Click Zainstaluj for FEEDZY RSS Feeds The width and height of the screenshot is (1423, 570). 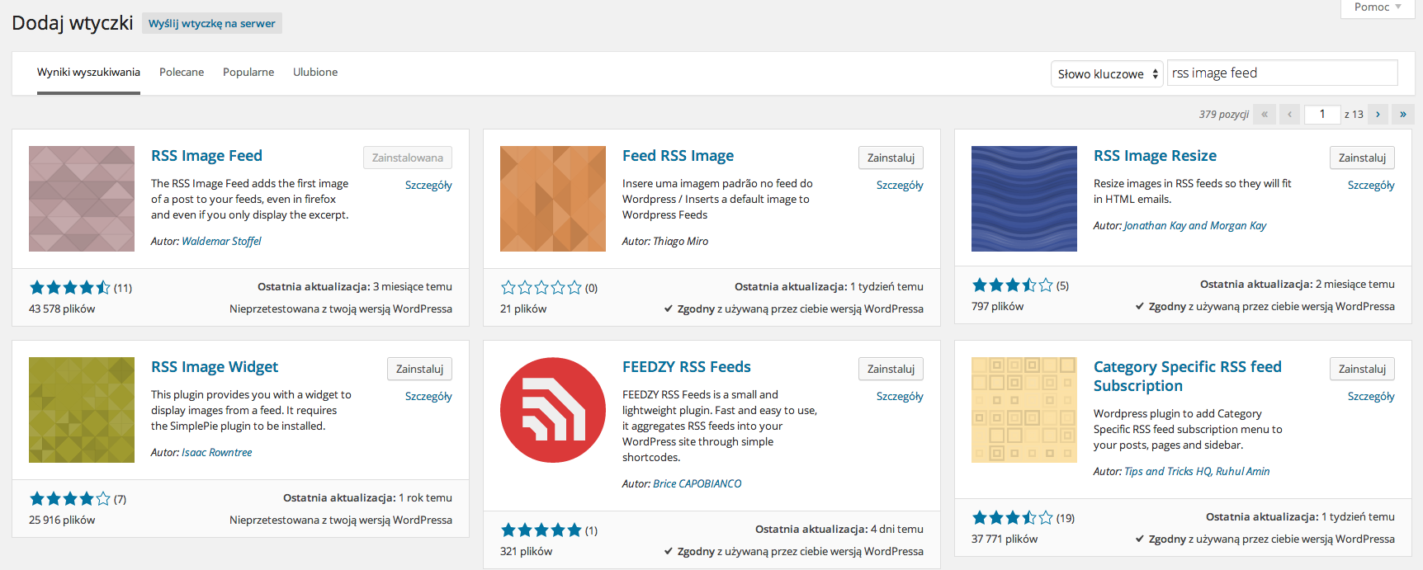pos(891,369)
